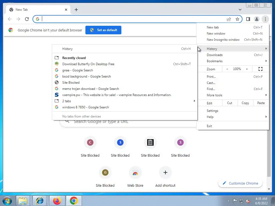Increase zoom with the plus button
The image size is (275, 206).
(x=247, y=69)
